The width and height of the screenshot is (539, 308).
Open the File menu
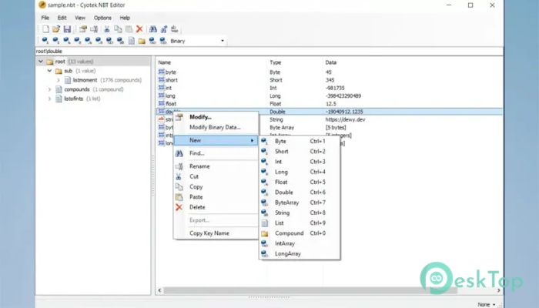pyautogui.click(x=45, y=18)
